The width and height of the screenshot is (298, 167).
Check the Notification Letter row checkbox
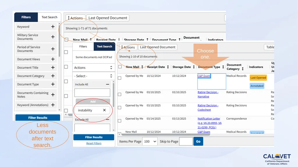pyautogui.click(x=120, y=121)
